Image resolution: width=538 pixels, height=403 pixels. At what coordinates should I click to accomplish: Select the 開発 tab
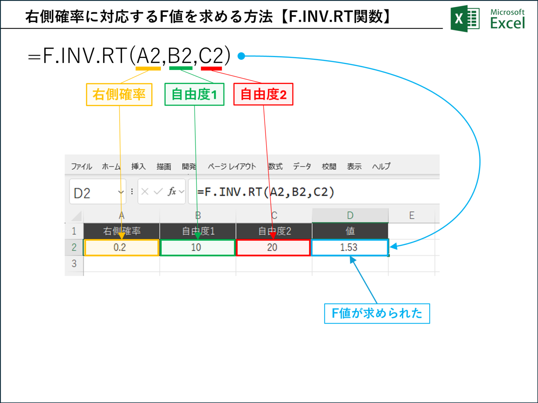point(189,167)
